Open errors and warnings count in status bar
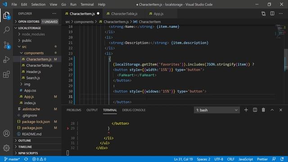The height and width of the screenshot is (162, 288). click(x=39, y=159)
